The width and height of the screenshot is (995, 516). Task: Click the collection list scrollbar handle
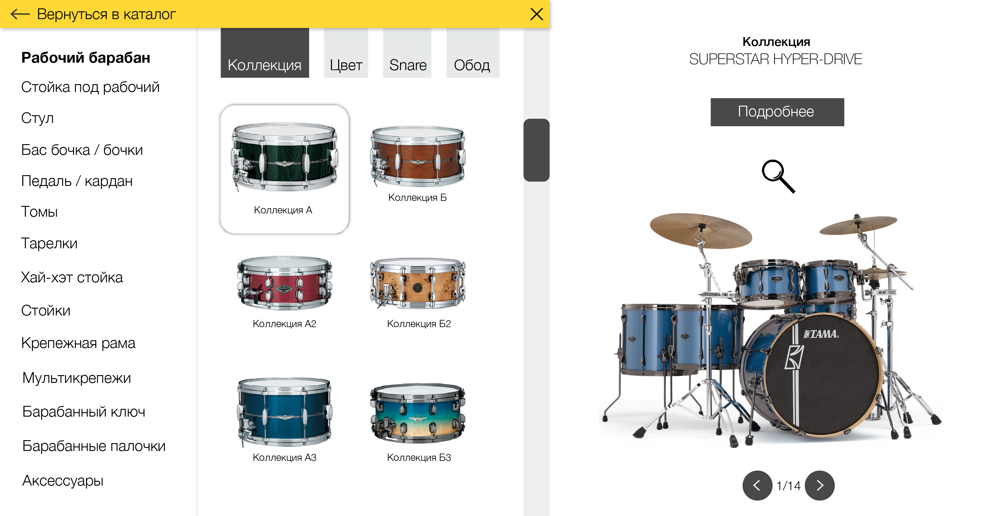click(x=536, y=150)
